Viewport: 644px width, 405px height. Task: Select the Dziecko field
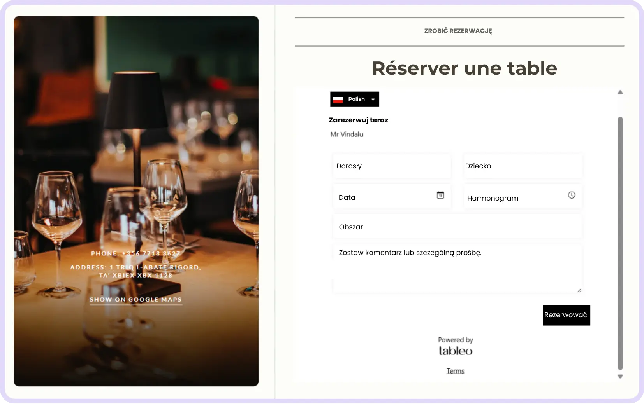click(523, 166)
